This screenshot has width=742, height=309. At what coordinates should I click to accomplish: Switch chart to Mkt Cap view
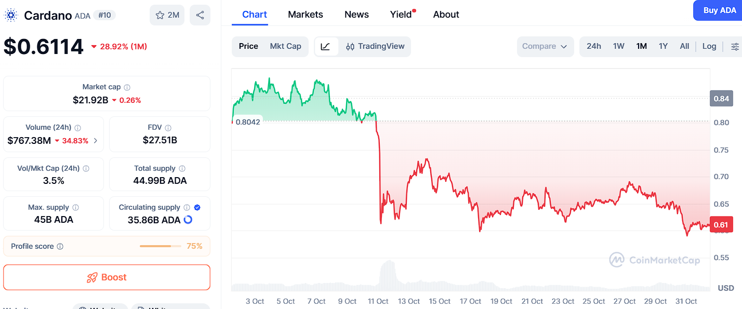pos(286,46)
